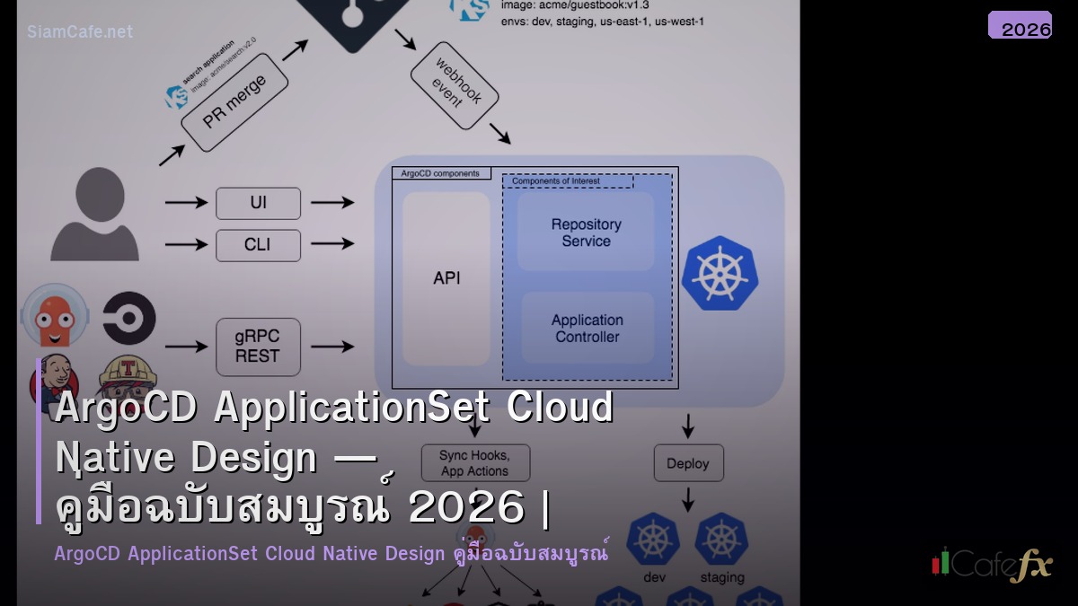Switch to the CLI entry
Image resolution: width=1078 pixels, height=606 pixels.
click(x=258, y=245)
